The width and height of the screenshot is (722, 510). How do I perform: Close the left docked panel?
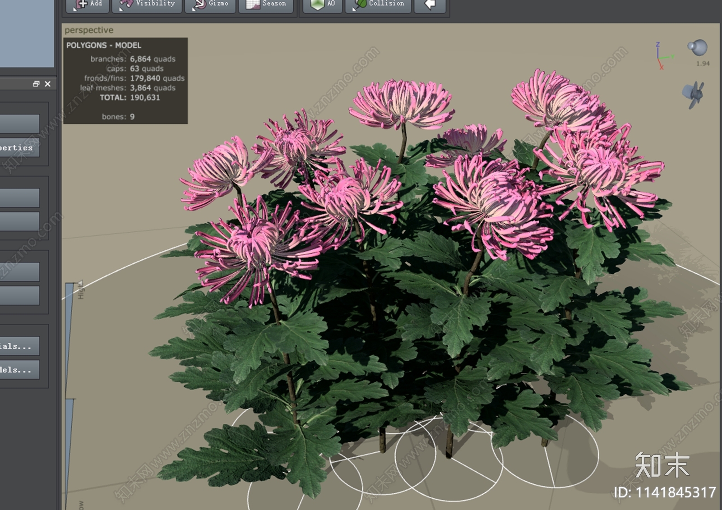[x=48, y=84]
